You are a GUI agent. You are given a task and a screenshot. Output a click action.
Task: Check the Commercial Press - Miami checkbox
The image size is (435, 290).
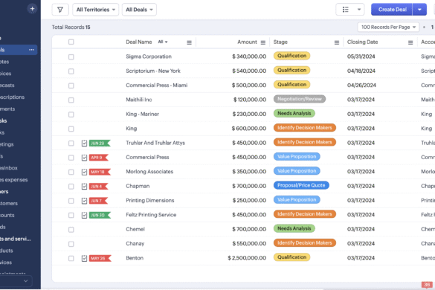(x=71, y=86)
